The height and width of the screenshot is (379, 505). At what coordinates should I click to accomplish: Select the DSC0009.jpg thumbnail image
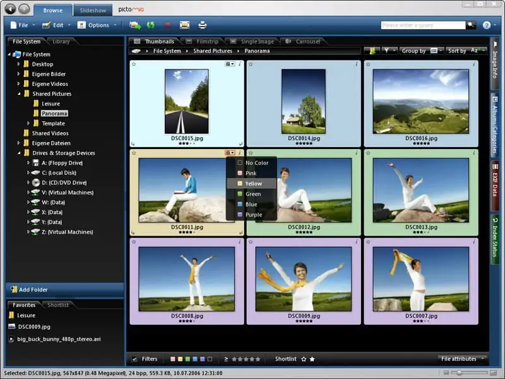[304, 279]
